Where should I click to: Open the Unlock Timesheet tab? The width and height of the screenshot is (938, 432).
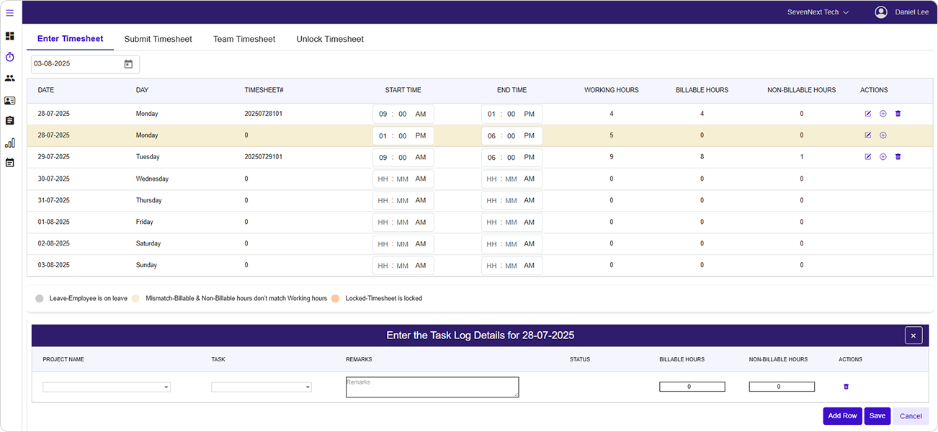click(330, 39)
